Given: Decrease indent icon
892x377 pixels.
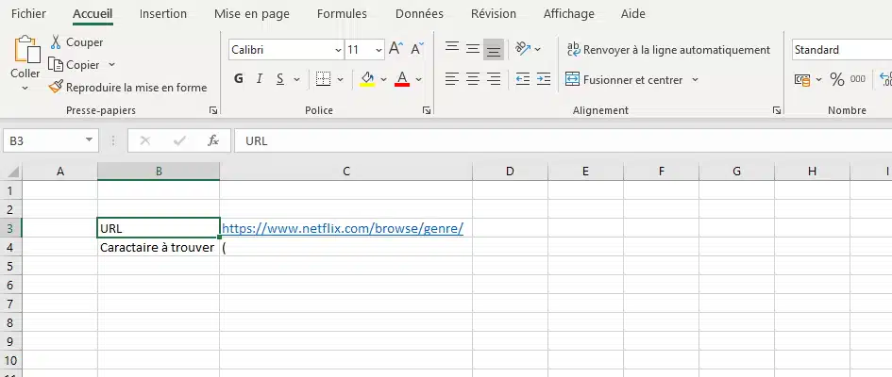Looking at the screenshot, I should click(523, 79).
